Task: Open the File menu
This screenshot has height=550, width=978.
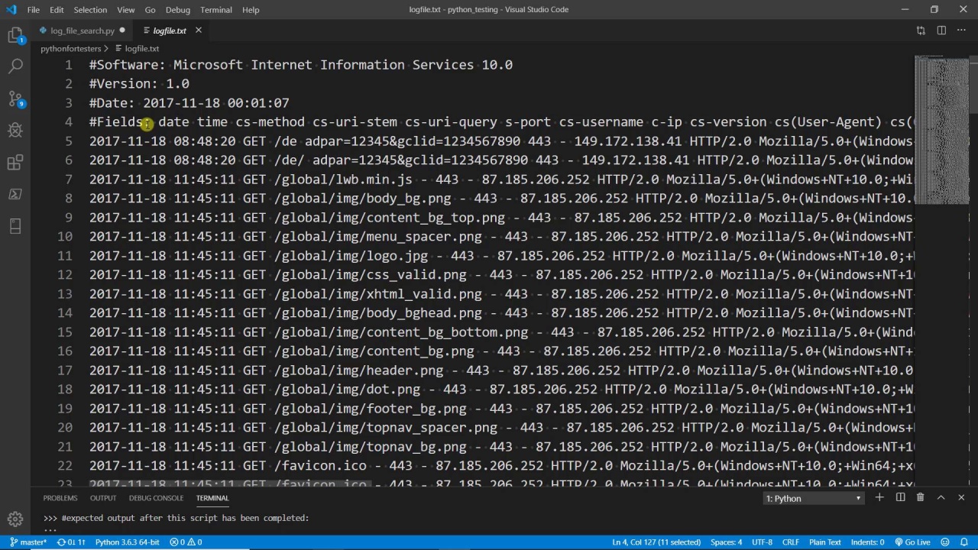Action: click(x=34, y=10)
